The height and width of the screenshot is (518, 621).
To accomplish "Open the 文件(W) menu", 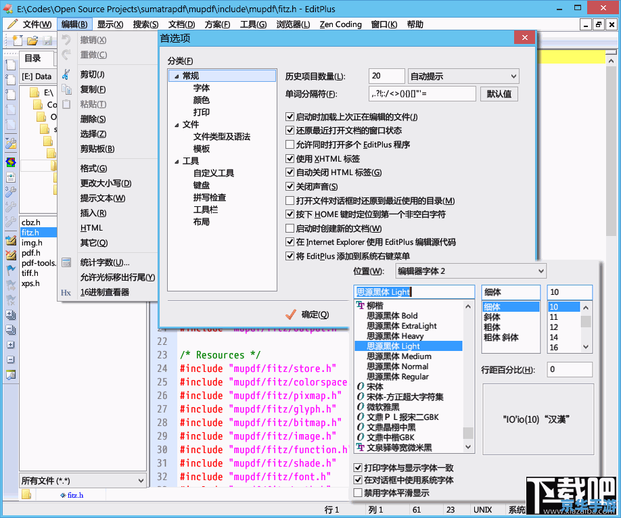I will pyautogui.click(x=37, y=24).
